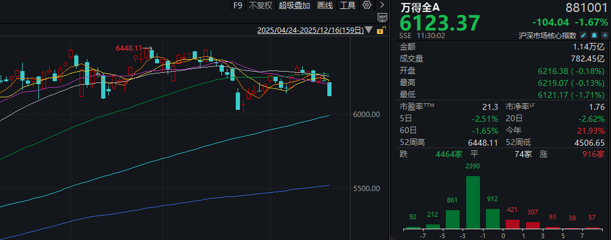The image size is (611, 240).
Task: Open the chart settings gear icon
Action: click(367, 5)
